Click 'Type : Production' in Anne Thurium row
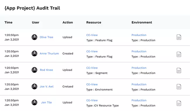Image resolution: width=190 pixels, height=111 pixels. click(144, 57)
